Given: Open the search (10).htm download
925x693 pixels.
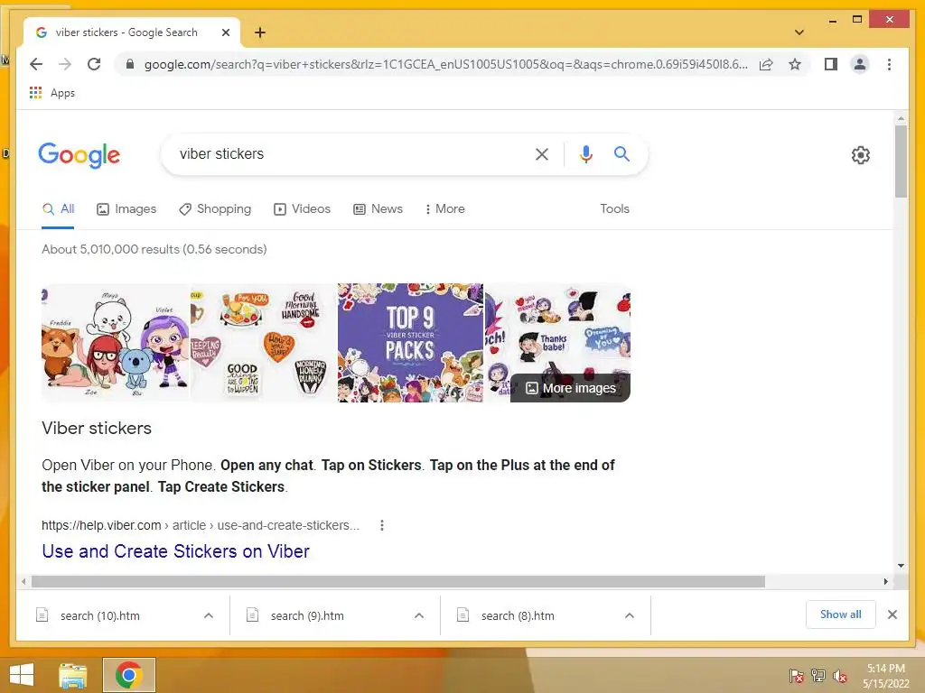Looking at the screenshot, I should click(x=99, y=615).
